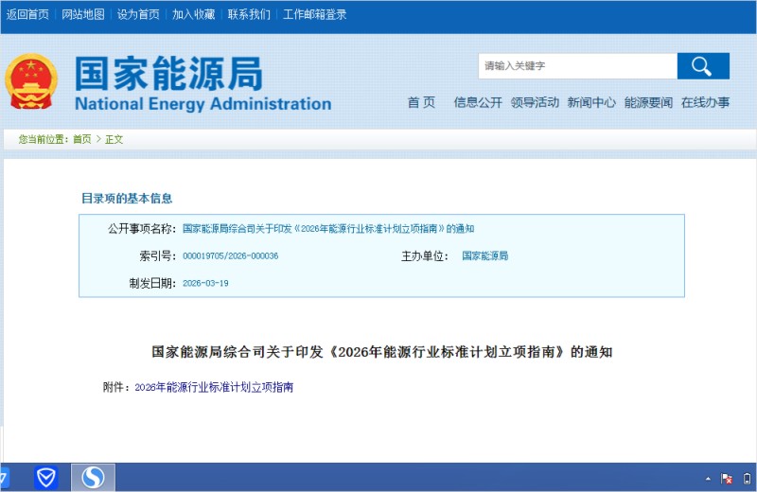The height and width of the screenshot is (492, 757).
Task: Open 领导活动 navigation menu
Action: (535, 102)
